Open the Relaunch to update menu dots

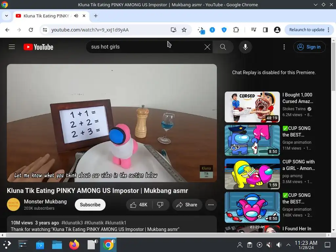pyautogui.click(x=328, y=30)
